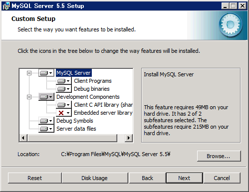Select Client C API library tree item
This screenshot has width=249, height=192.
click(x=103, y=105)
